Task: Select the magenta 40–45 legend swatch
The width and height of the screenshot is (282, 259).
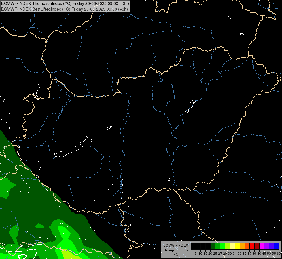Action: [262, 246]
